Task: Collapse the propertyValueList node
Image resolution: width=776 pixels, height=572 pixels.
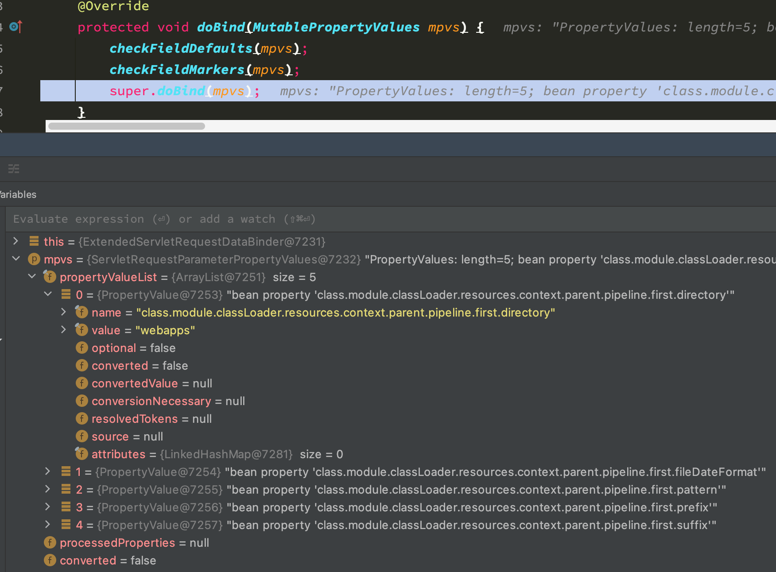Action: click(x=32, y=276)
